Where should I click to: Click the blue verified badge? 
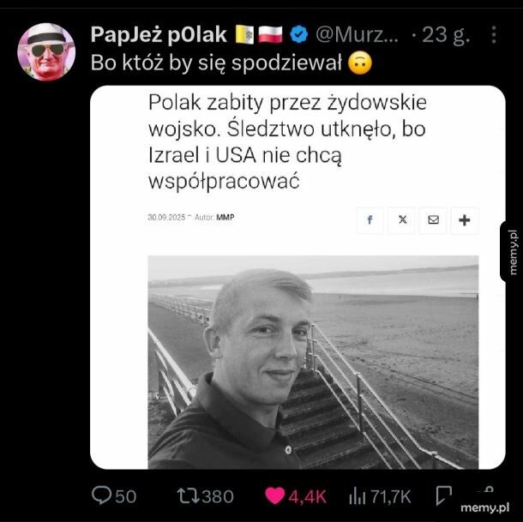pyautogui.click(x=299, y=34)
